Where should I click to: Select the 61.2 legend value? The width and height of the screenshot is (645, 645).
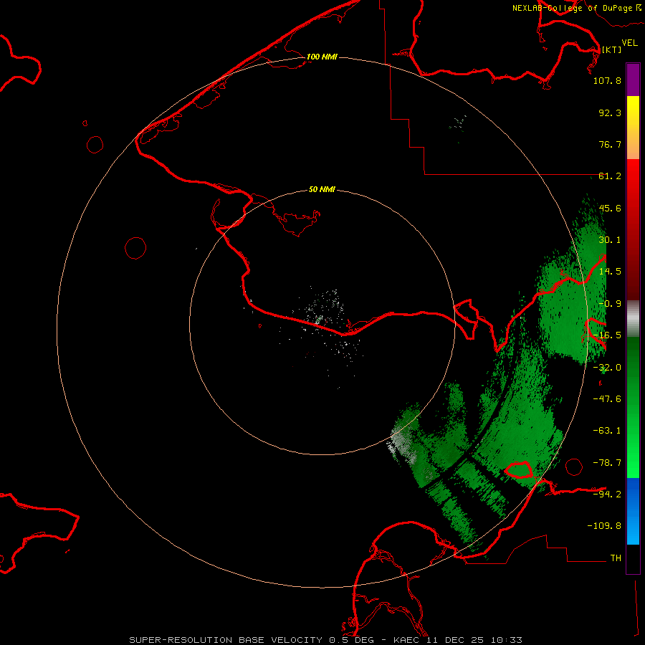pyautogui.click(x=610, y=176)
